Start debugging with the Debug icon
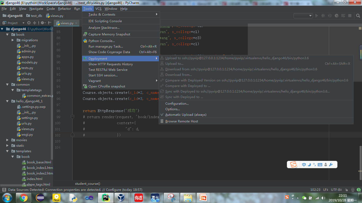The image size is (362, 203). pos(324,16)
